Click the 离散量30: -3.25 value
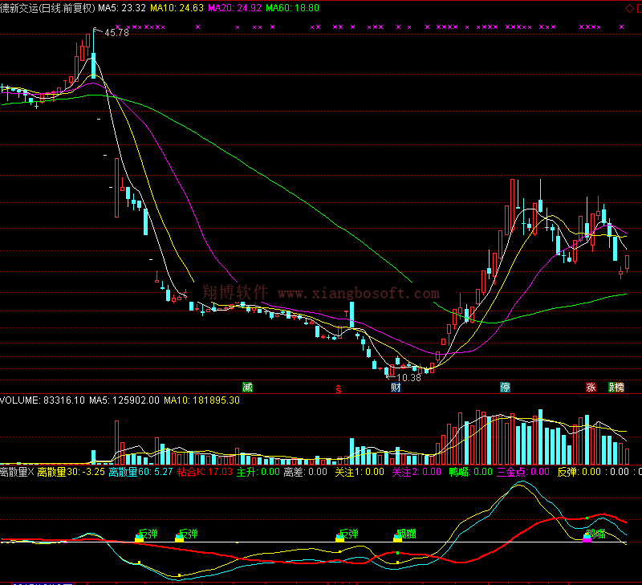 pyautogui.click(x=71, y=472)
